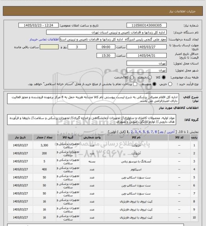Click the 09:00 hour field

[x=106, y=47]
